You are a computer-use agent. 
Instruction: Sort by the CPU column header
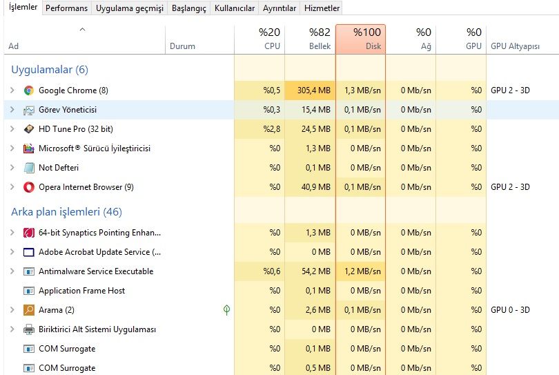coord(259,39)
